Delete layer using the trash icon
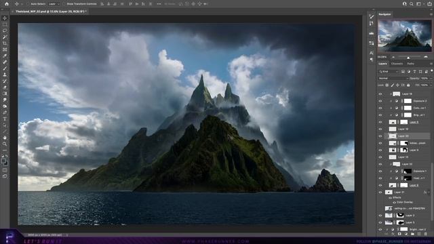Viewport: 434px width, 244px height. point(426,234)
